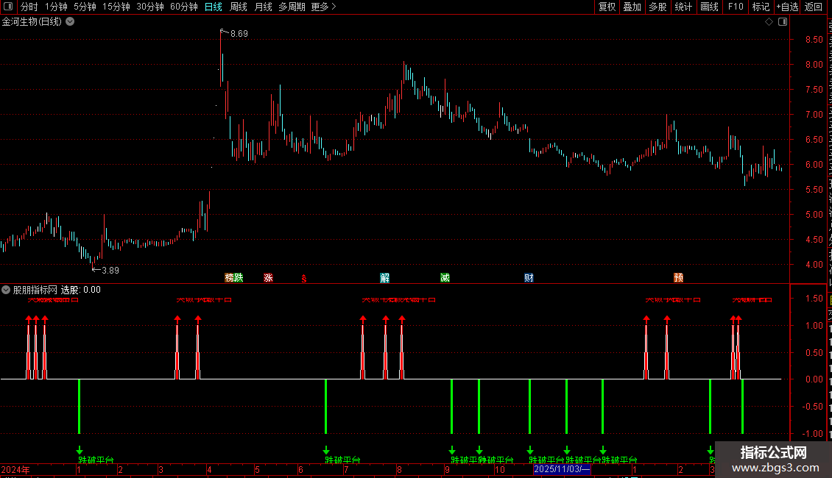Switch to the 15分钟 period
Image resolution: width=832 pixels, height=478 pixels.
click(x=116, y=7)
